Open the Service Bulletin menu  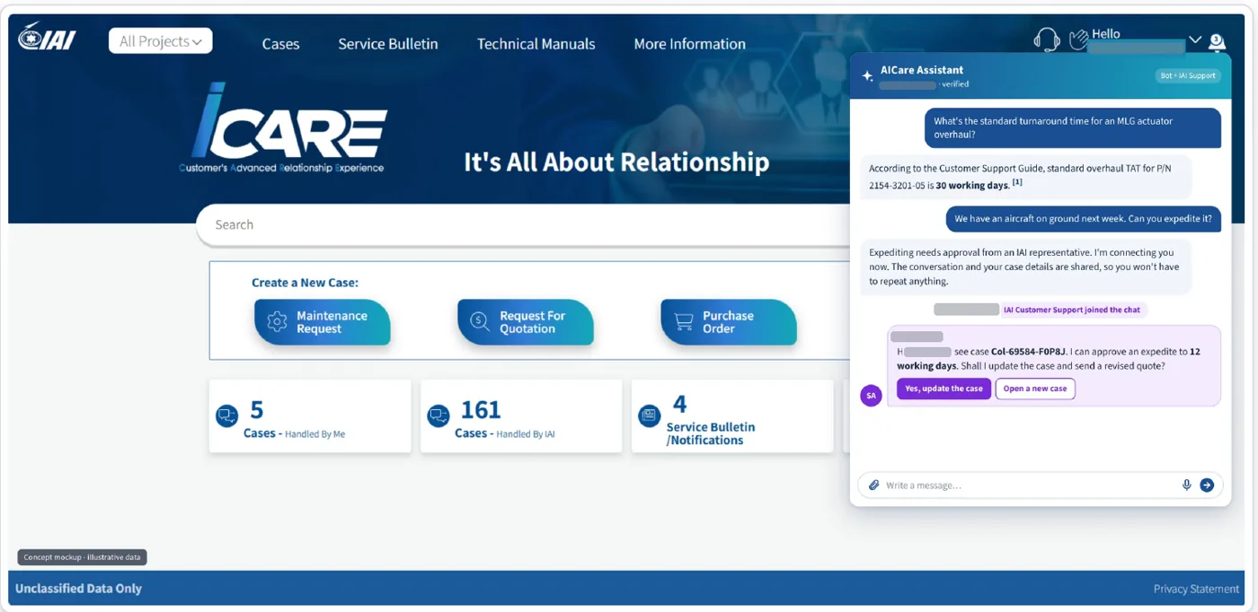tap(388, 44)
